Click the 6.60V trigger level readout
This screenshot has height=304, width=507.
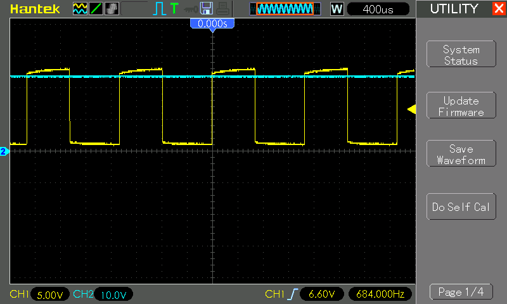322,294
